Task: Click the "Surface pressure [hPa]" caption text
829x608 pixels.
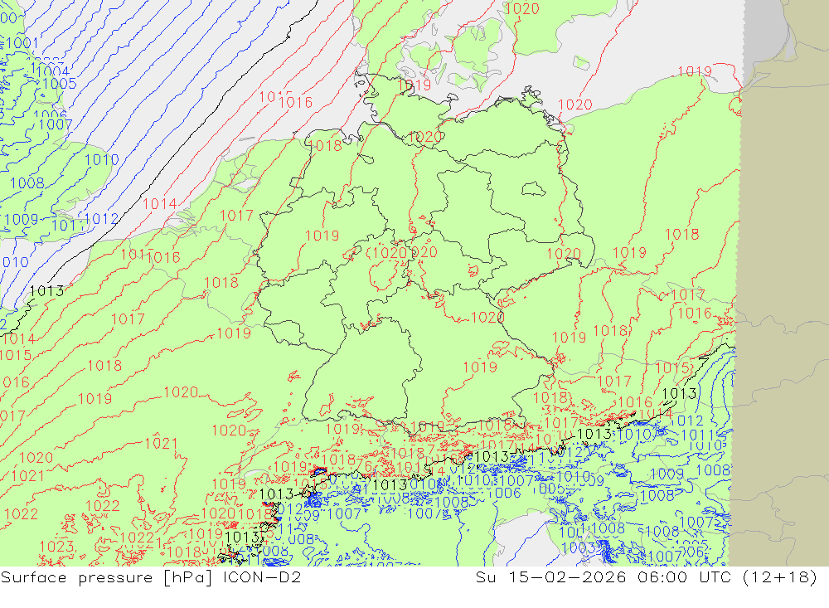Action: coord(107,577)
